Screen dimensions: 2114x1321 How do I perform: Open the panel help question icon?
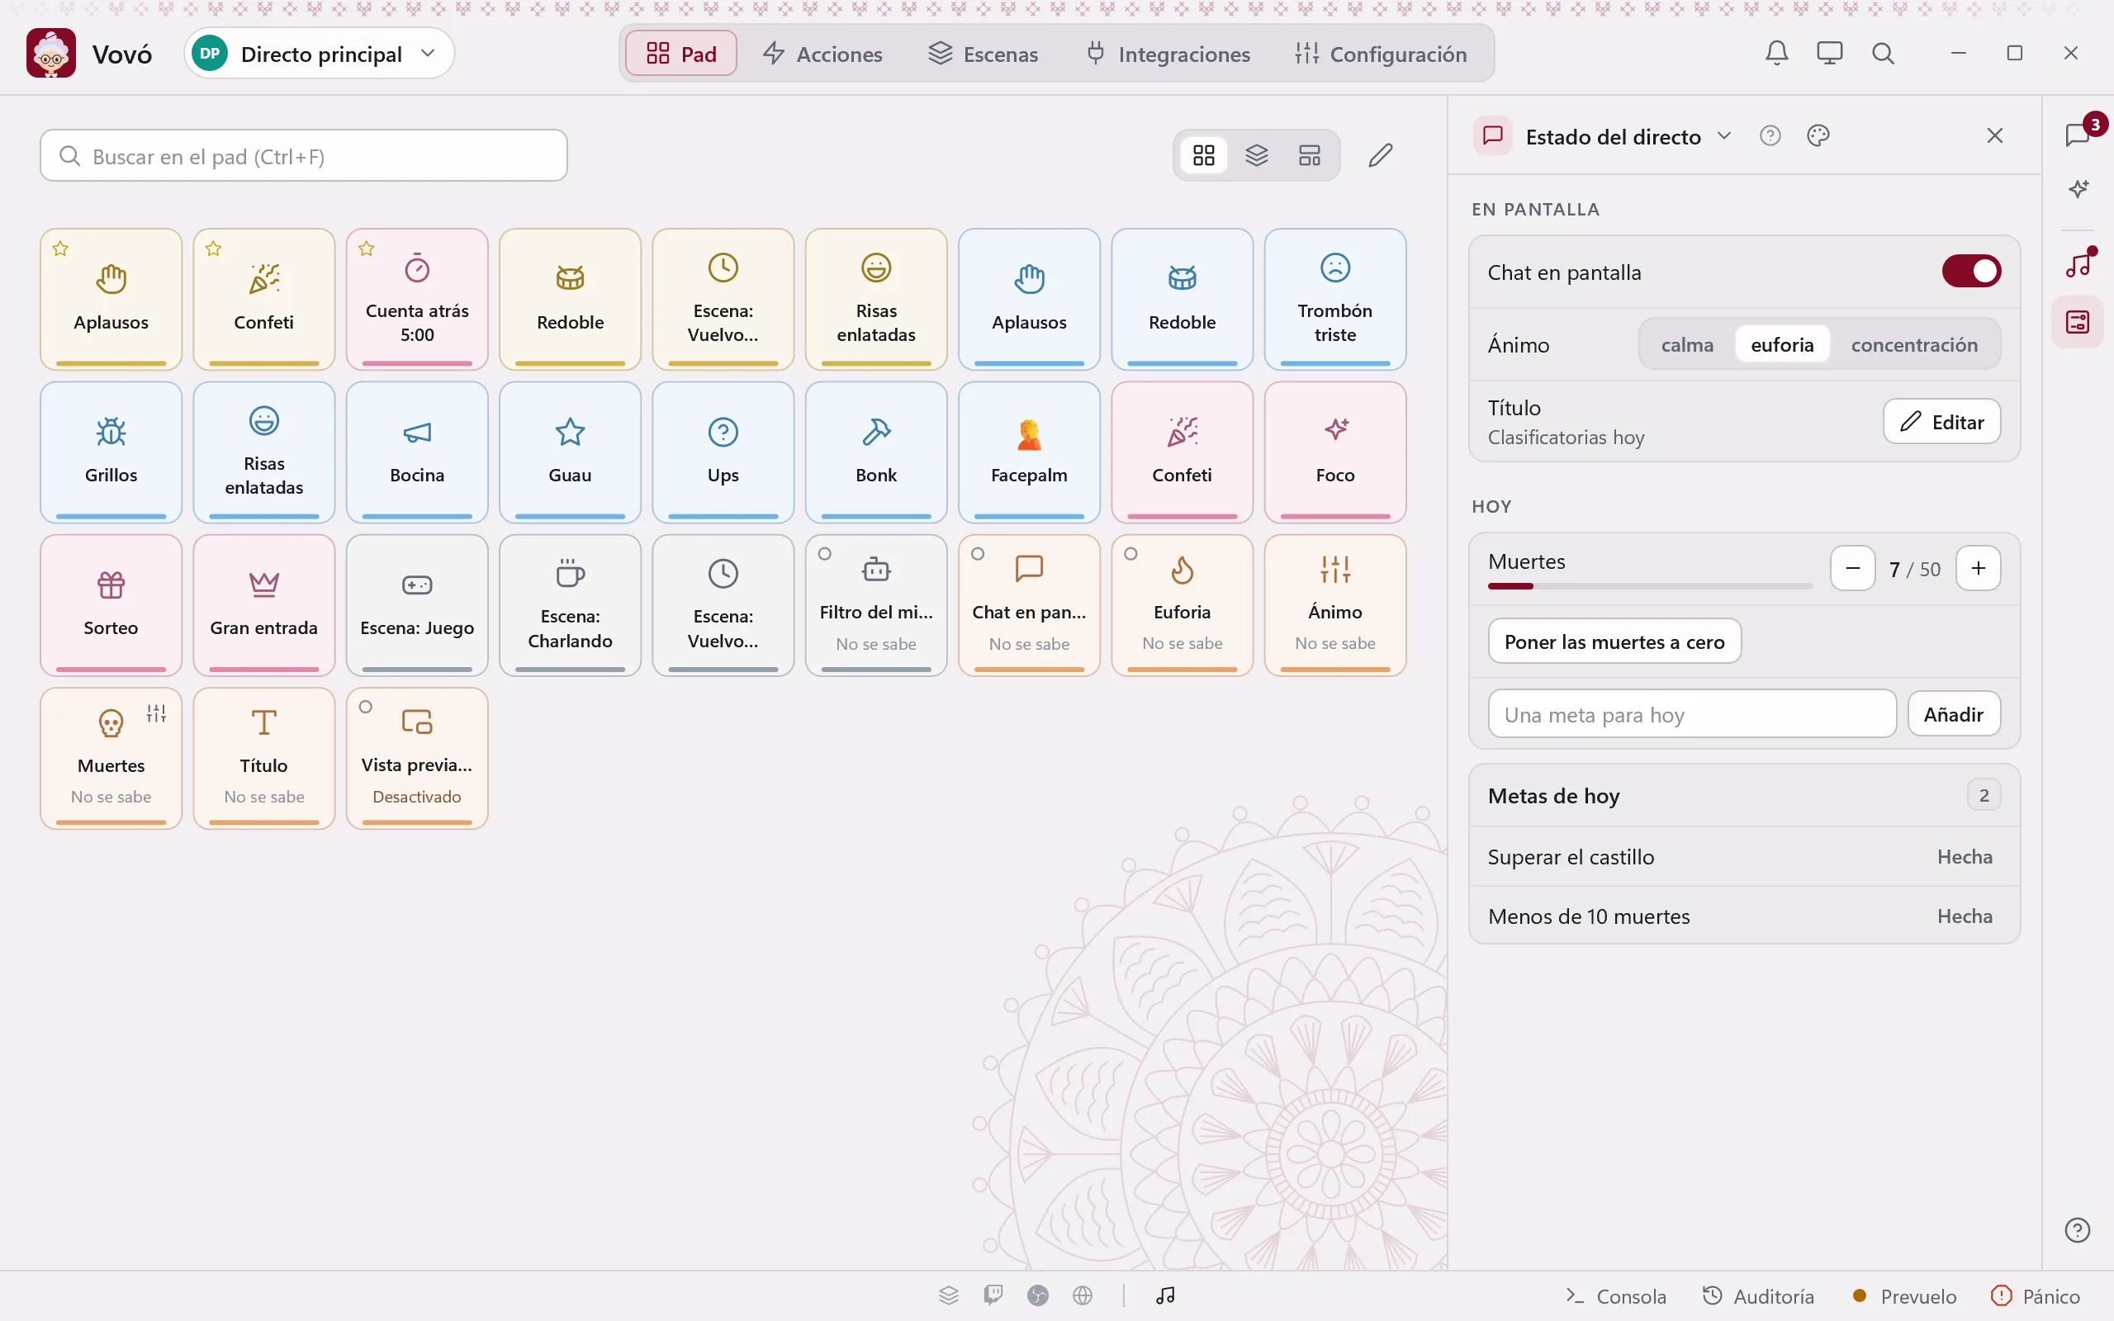[x=1770, y=135]
